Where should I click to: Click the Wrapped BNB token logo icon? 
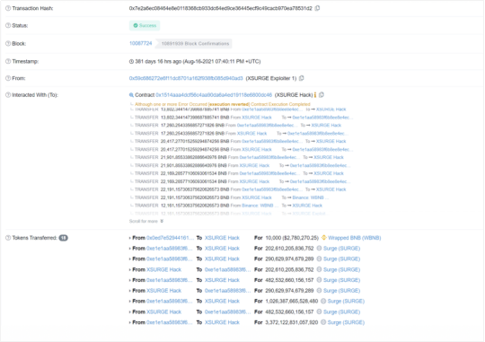[x=324, y=238]
